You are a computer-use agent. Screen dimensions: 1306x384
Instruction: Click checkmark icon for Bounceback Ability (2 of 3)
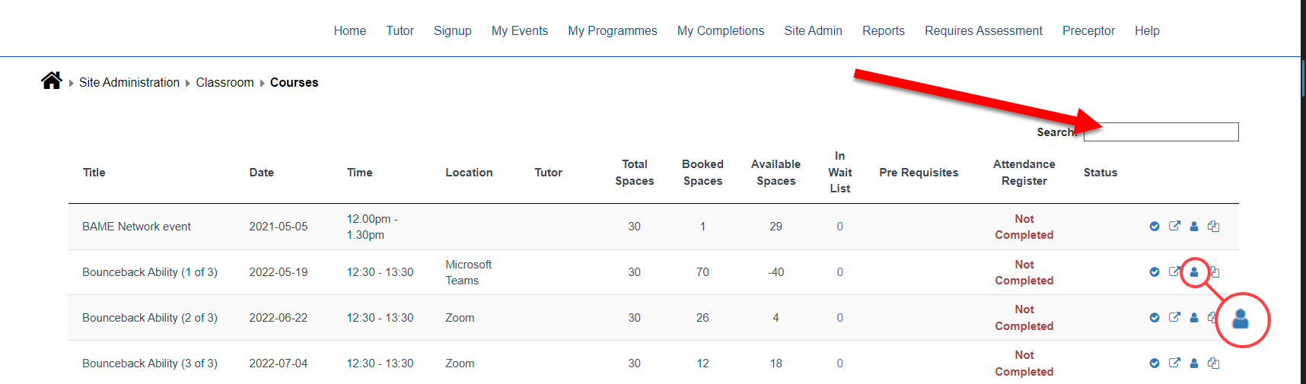(1155, 318)
